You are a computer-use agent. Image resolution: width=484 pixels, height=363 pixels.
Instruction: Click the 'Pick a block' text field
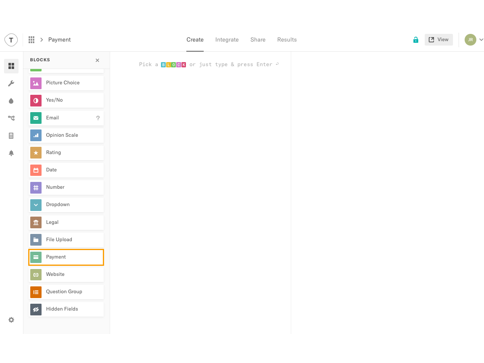coord(209,65)
